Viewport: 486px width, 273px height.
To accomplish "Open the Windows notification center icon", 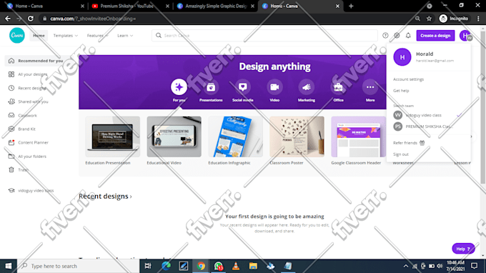I will click(475, 266).
